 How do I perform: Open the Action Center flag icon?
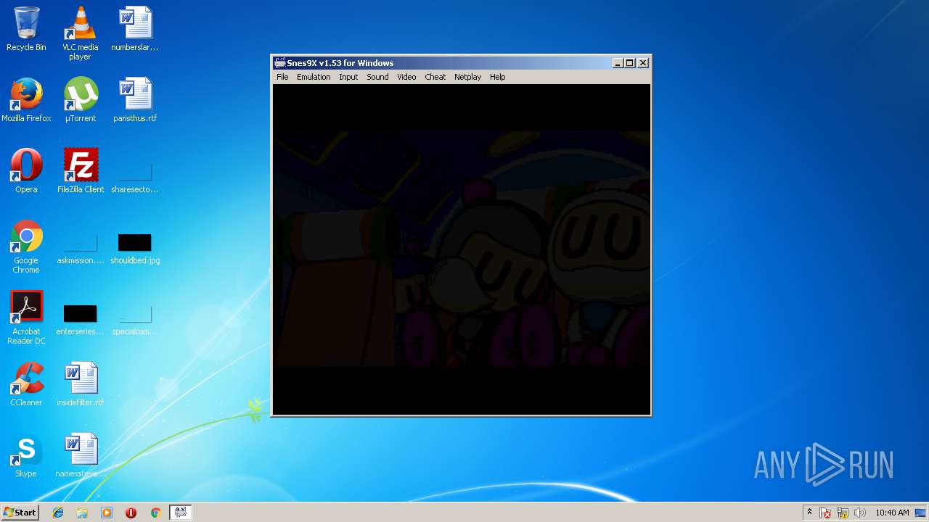(825, 513)
